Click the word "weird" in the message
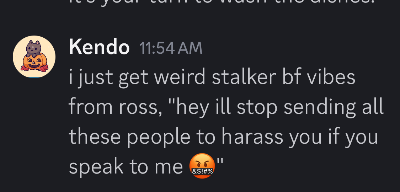 [180, 77]
